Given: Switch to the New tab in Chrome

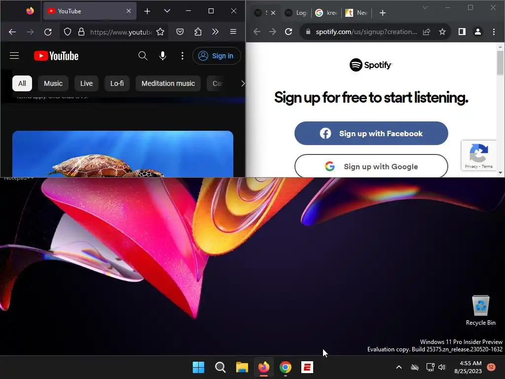Looking at the screenshot, I should click(357, 13).
